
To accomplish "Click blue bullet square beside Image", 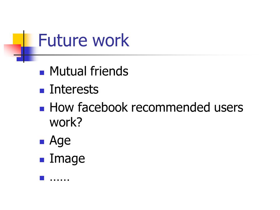I will (x=42, y=160).
